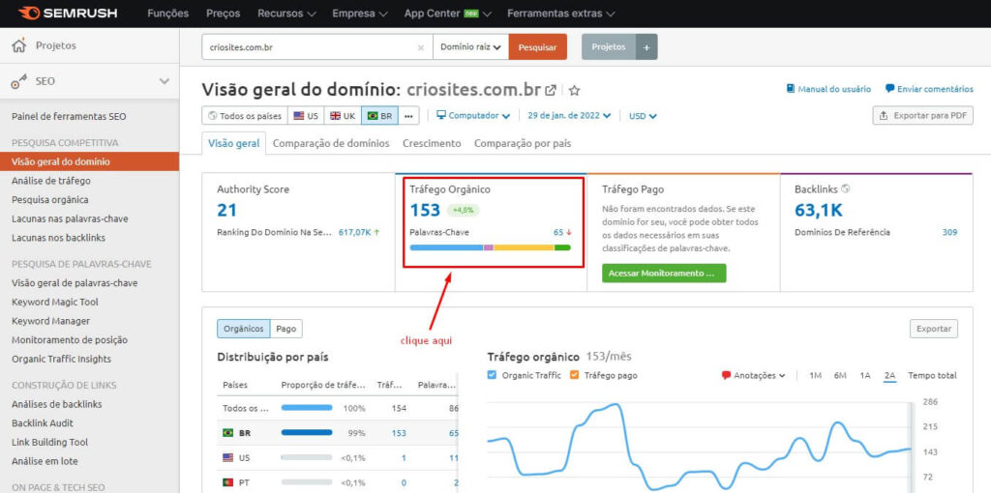Image resolution: width=991 pixels, height=493 pixels.
Task: Click the 153 organic traffic value
Action: [x=425, y=210]
